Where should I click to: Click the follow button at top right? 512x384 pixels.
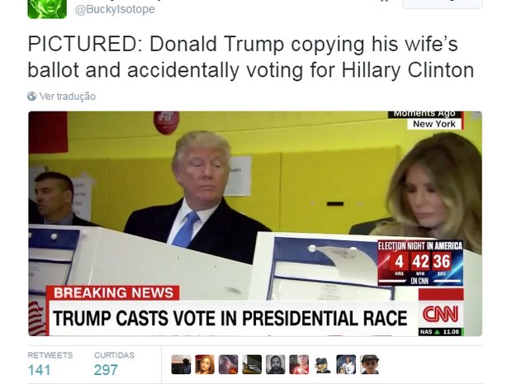click(x=442, y=3)
